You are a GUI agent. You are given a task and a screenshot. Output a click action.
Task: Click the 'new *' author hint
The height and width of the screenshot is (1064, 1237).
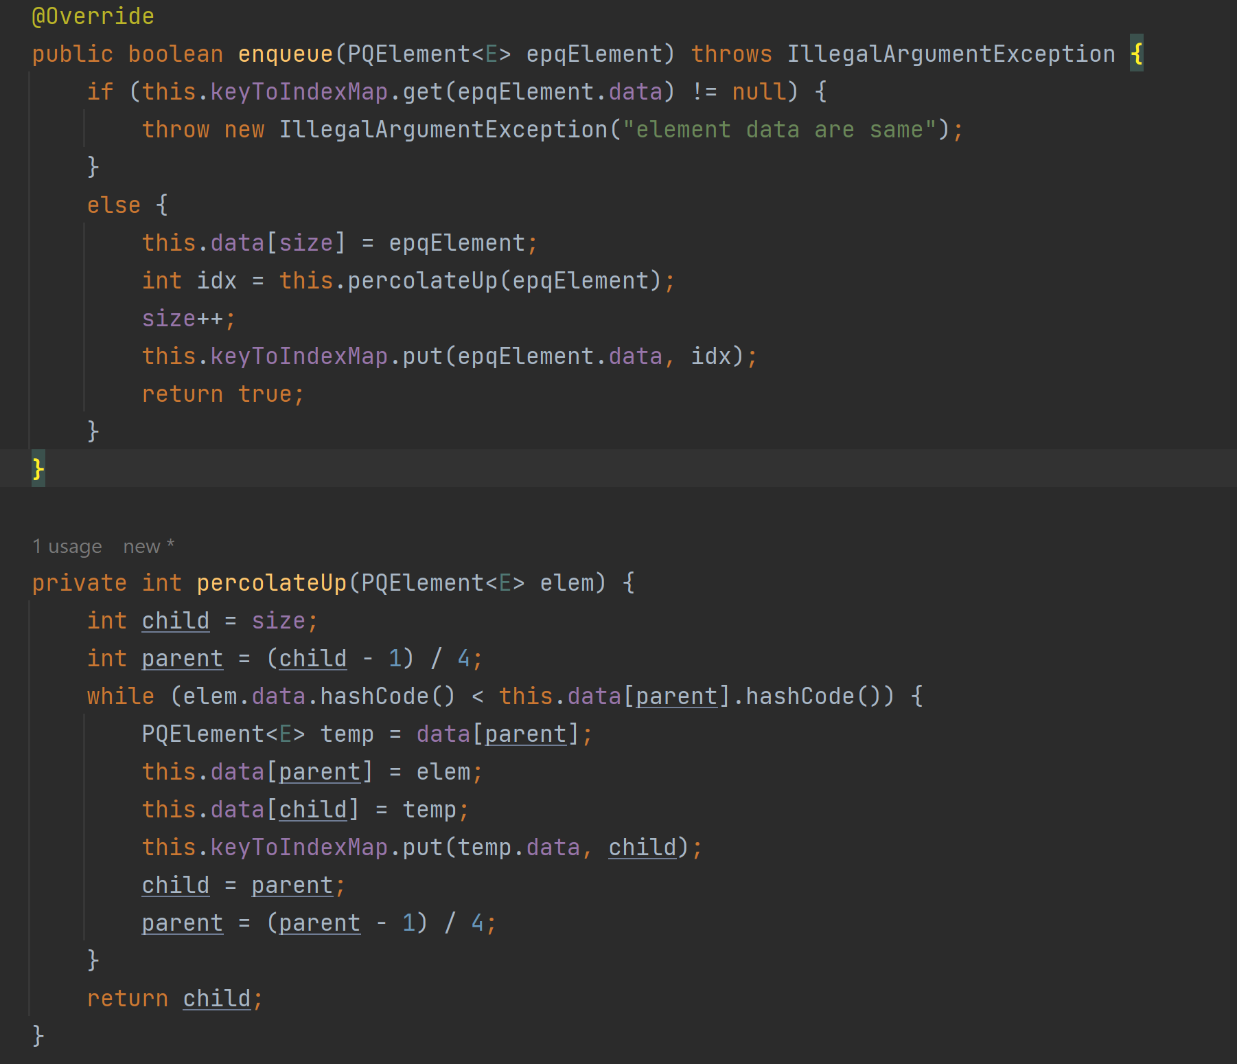(x=148, y=546)
